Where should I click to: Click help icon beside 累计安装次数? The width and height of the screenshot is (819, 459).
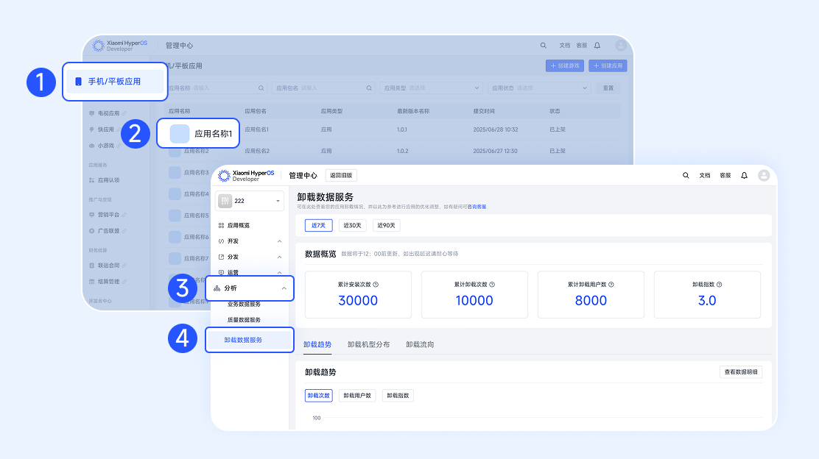(x=376, y=285)
